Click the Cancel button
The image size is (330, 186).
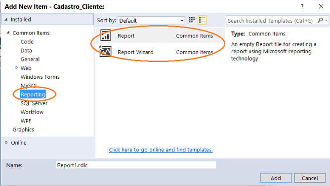point(310,178)
